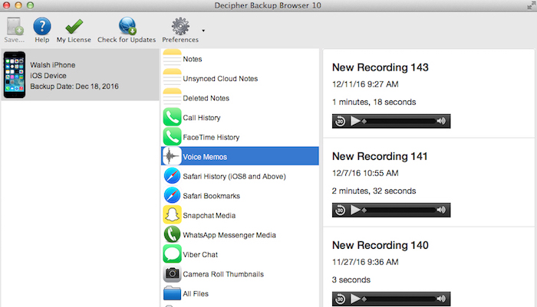This screenshot has width=537, height=307.
Task: Open Camera Roll Thumbnails camera icon
Action: (x=172, y=273)
